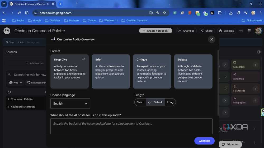Open the Claude bookmark folder
264x148 pixels.
89,21
